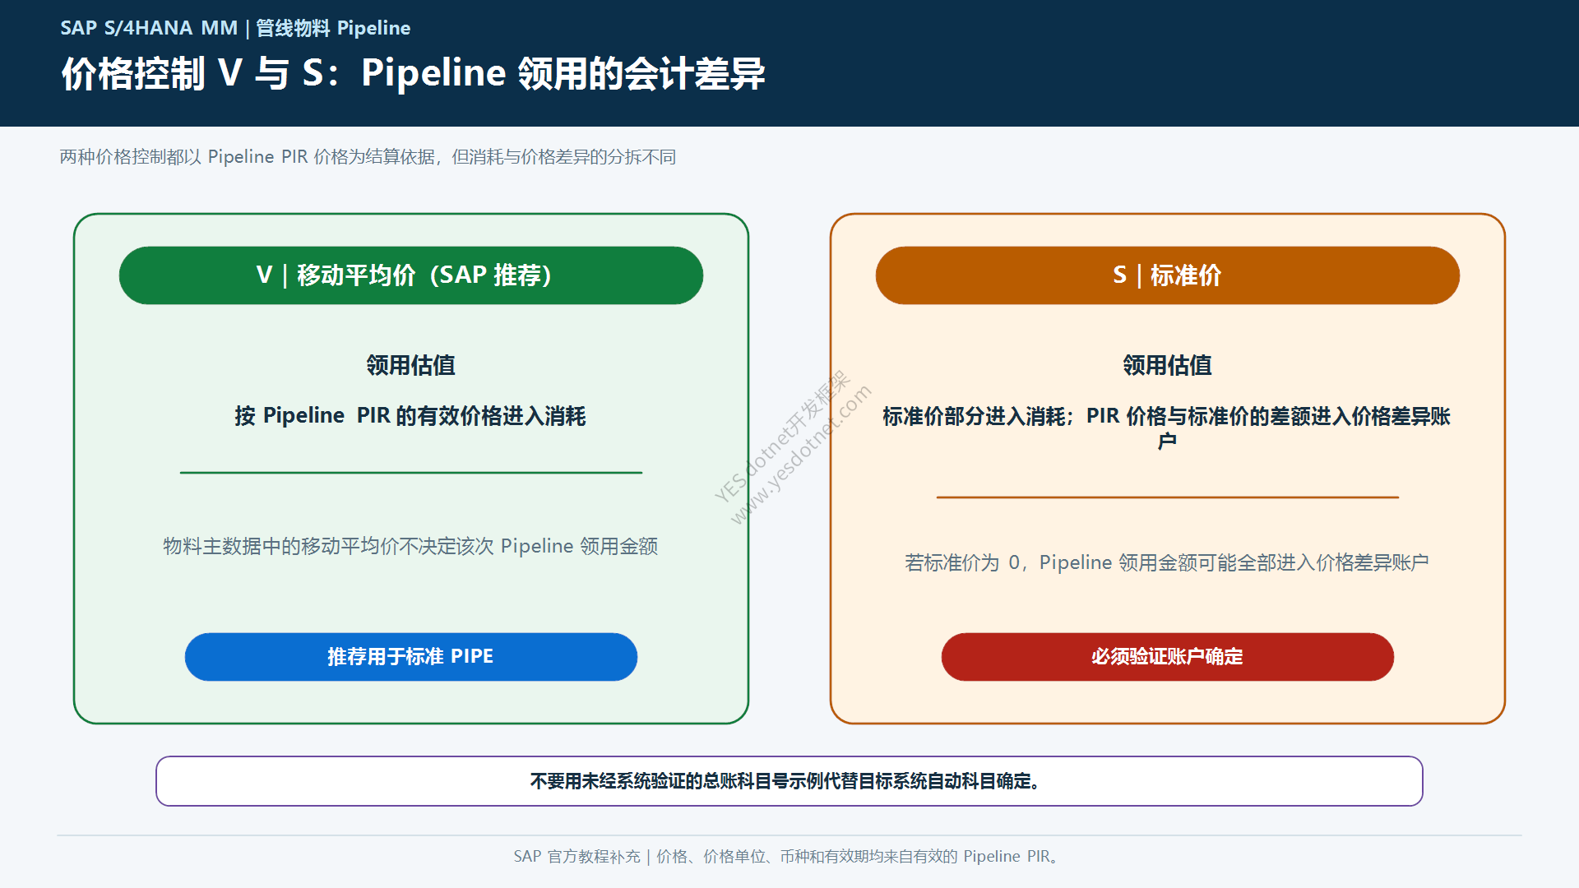This screenshot has width=1579, height=888.
Task: Click the subtitle beginning '两种价格控制都以 Pipeline PIR'
Action: [x=368, y=156]
